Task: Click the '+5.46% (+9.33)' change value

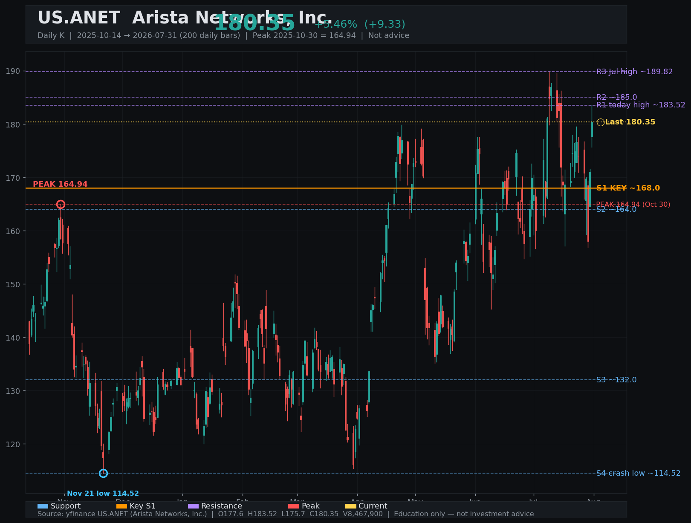Action: pyautogui.click(x=360, y=24)
